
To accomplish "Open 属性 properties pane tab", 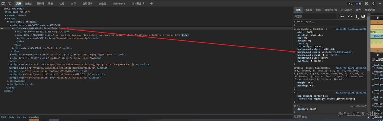I will [358, 10].
